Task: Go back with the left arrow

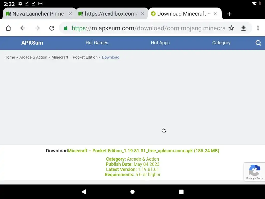Action: (23, 28)
